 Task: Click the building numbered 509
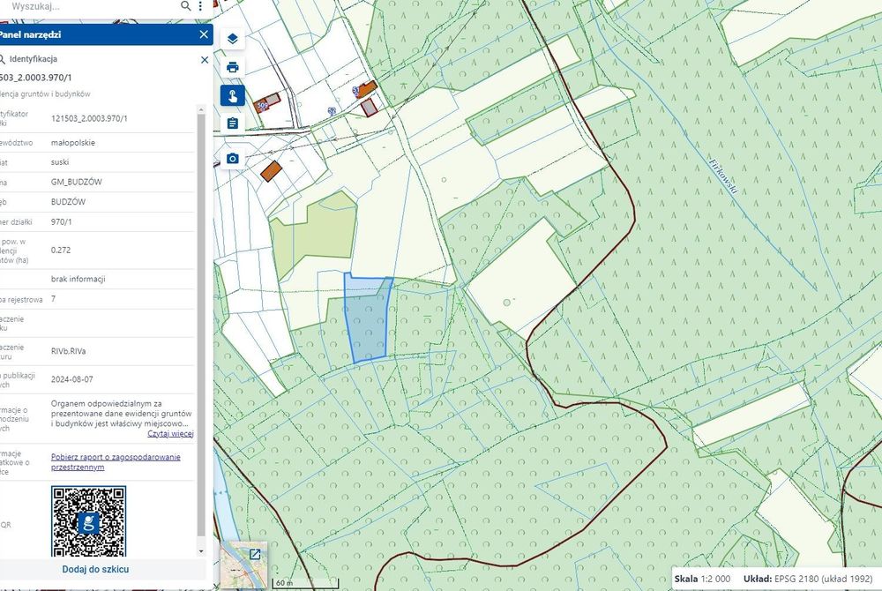point(266,103)
